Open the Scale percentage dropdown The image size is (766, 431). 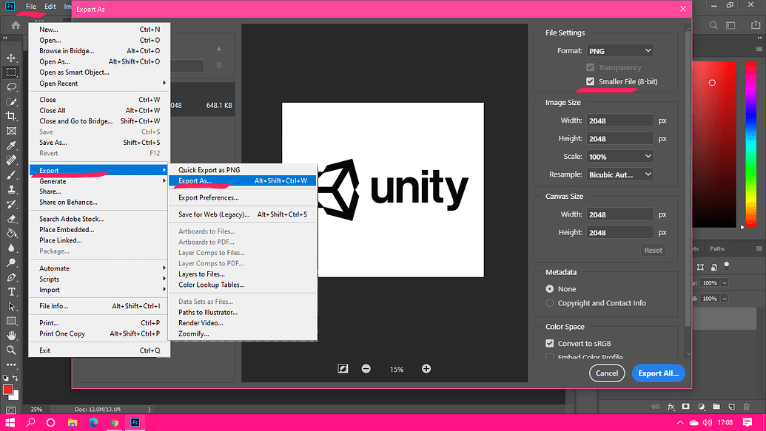pos(619,156)
